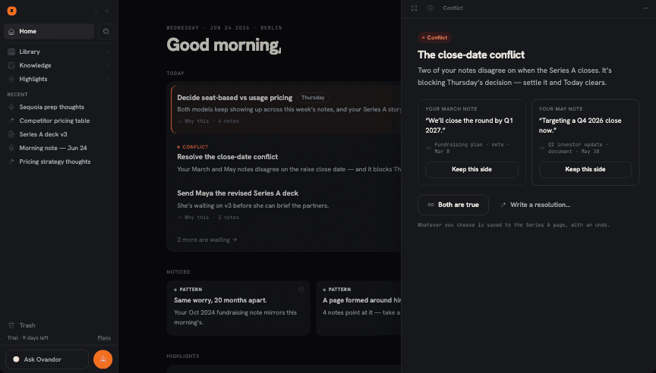Image resolution: width=656 pixels, height=373 pixels.
Task: Dismiss the Same worry pattern card icon
Action: (x=301, y=290)
